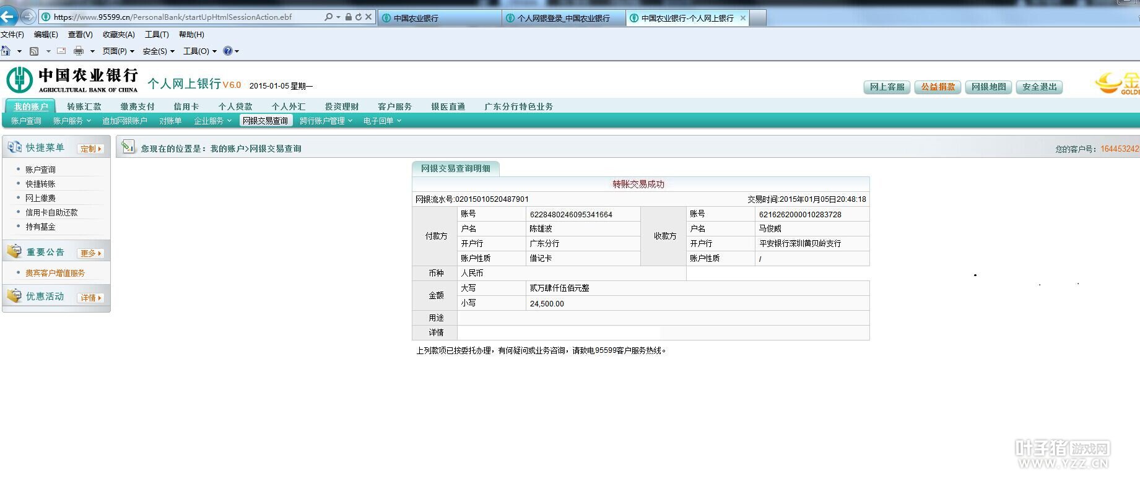Select the 个人贷款 main tab
1140x494 pixels.
point(235,106)
